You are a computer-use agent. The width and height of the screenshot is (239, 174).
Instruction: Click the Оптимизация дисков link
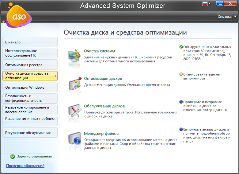click(x=103, y=79)
